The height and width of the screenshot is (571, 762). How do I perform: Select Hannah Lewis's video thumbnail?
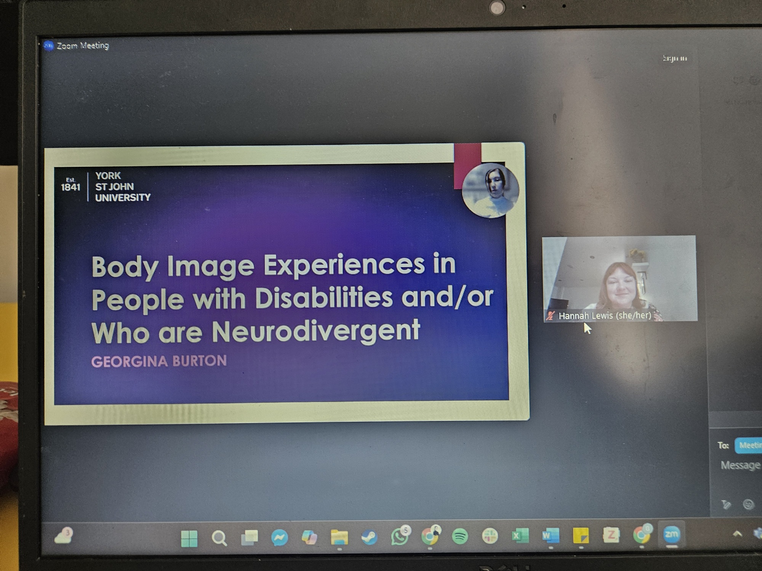click(620, 279)
